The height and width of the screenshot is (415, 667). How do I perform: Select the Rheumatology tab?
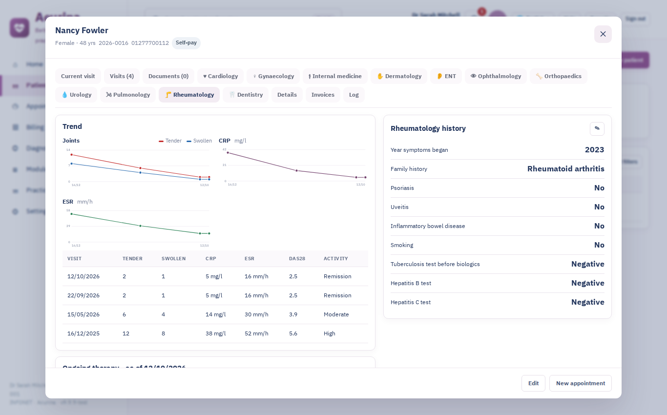pyautogui.click(x=189, y=95)
